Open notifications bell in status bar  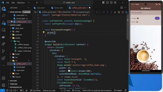[x=126, y=90]
